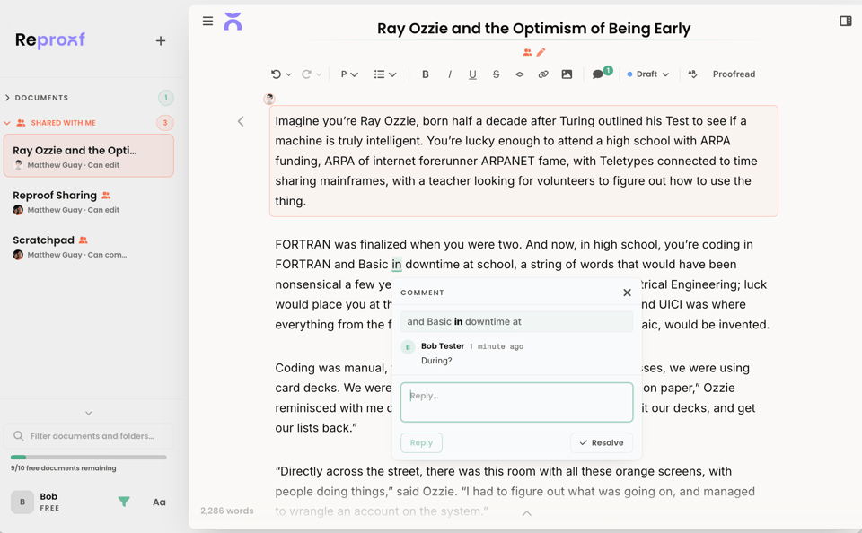The height and width of the screenshot is (533, 862).
Task: Click the Reproof wordmark logo in sidebar
Action: (50, 40)
